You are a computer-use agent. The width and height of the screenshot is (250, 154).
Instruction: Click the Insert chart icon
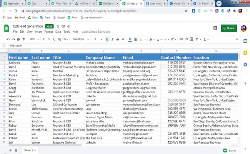(192, 39)
